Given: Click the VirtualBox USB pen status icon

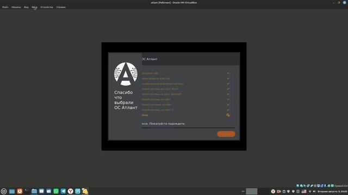Looking at the screenshot, I should click(312, 186).
